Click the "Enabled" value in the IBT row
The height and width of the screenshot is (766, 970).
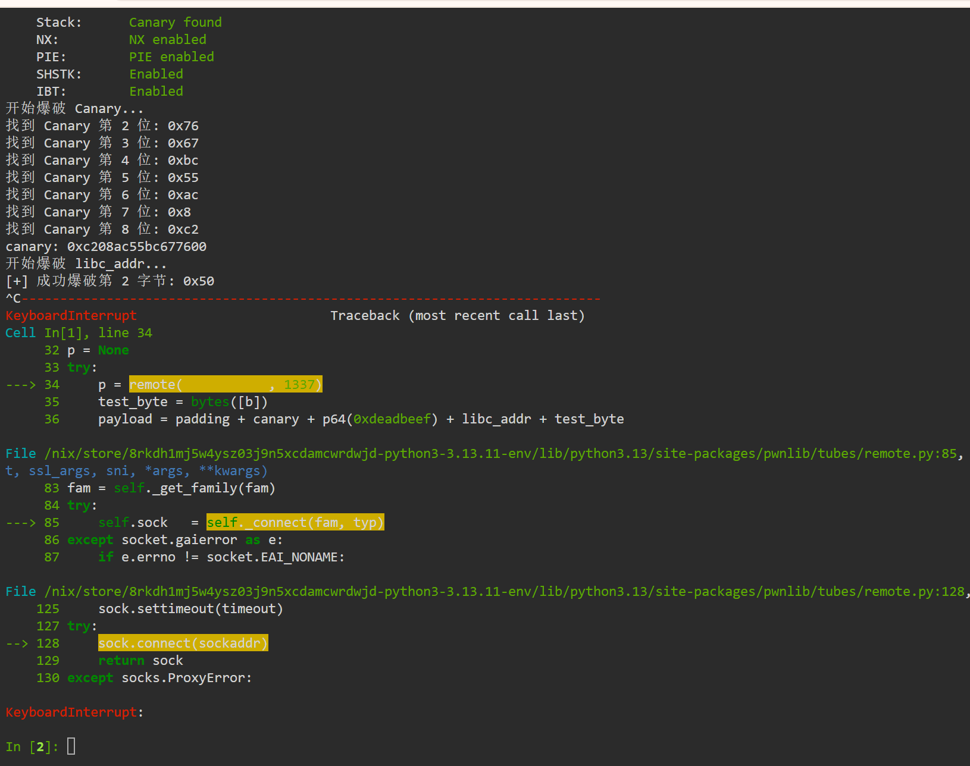156,92
